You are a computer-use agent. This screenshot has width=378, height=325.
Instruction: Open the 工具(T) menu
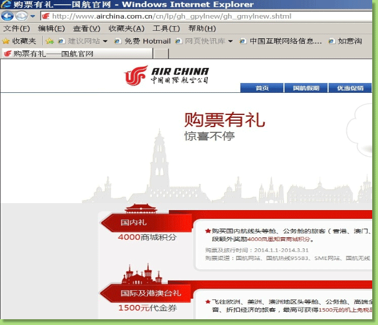166,28
